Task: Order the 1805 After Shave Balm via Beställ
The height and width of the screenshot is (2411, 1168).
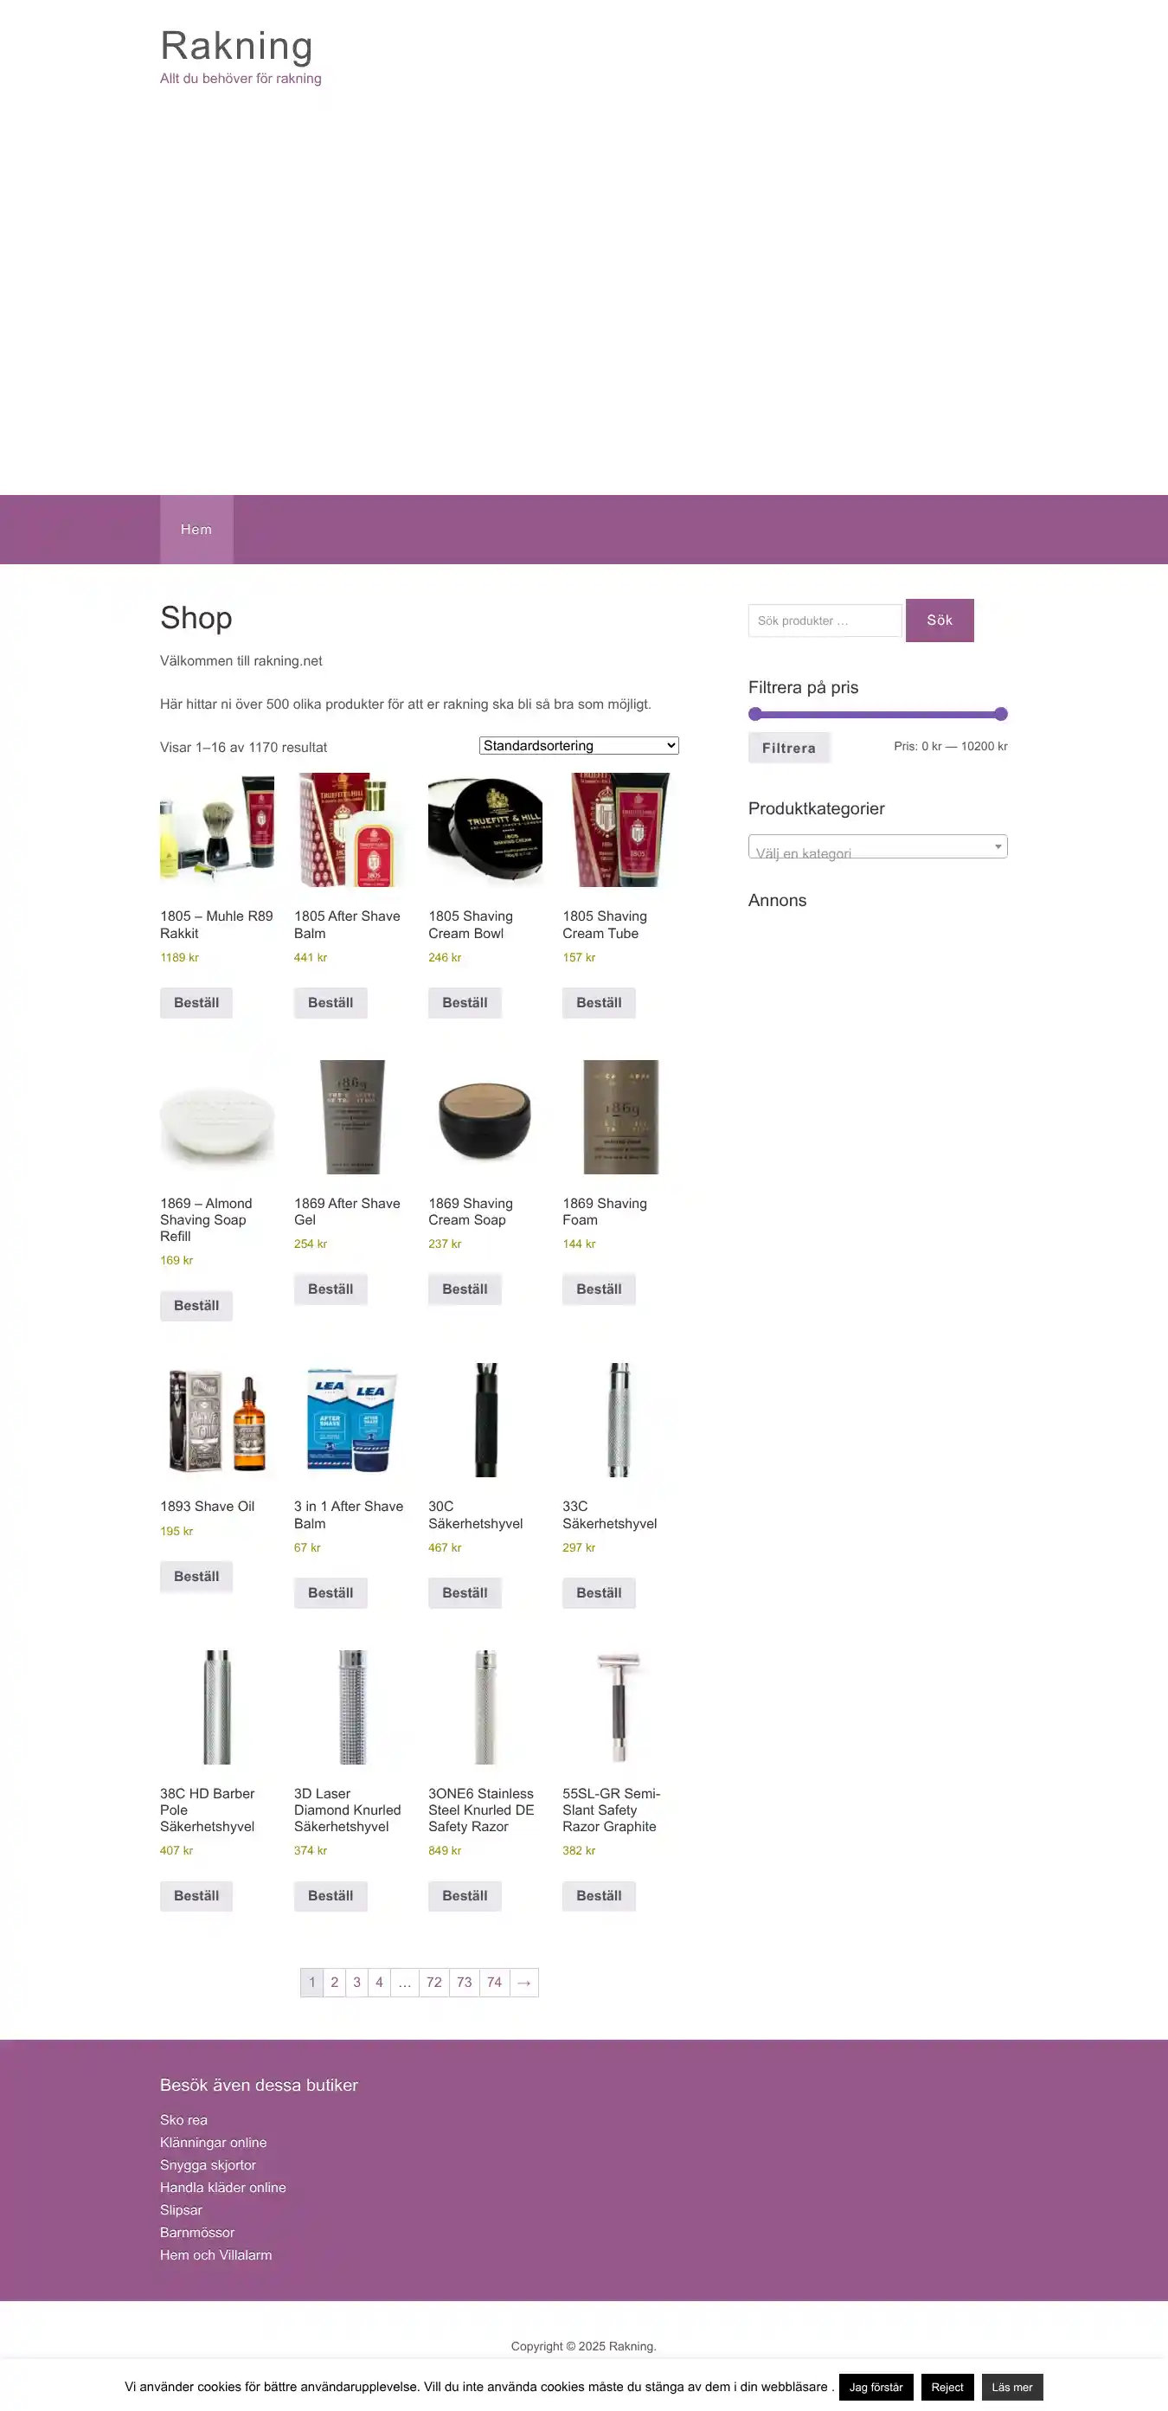Action: click(x=331, y=1002)
